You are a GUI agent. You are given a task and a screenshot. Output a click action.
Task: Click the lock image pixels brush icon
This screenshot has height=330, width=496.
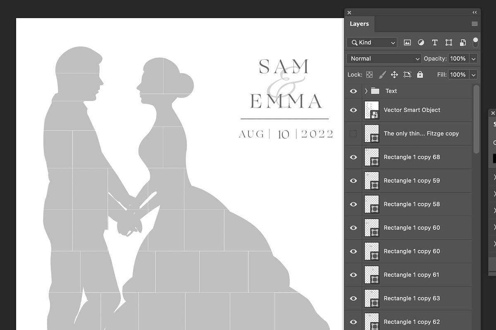point(382,75)
